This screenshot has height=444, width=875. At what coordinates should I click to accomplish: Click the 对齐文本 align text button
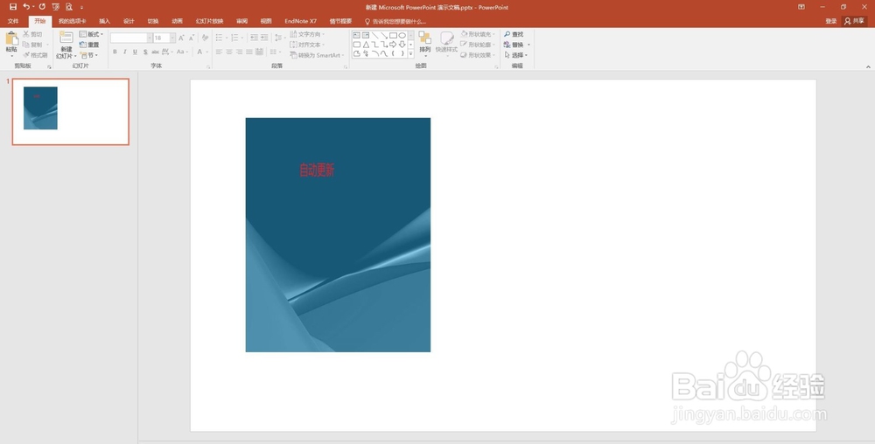tap(308, 45)
